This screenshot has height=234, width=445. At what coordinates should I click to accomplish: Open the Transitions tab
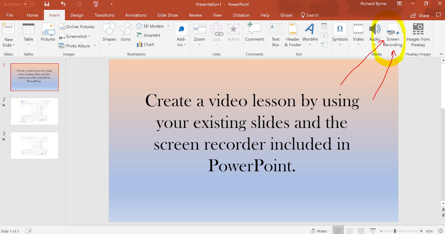point(104,15)
